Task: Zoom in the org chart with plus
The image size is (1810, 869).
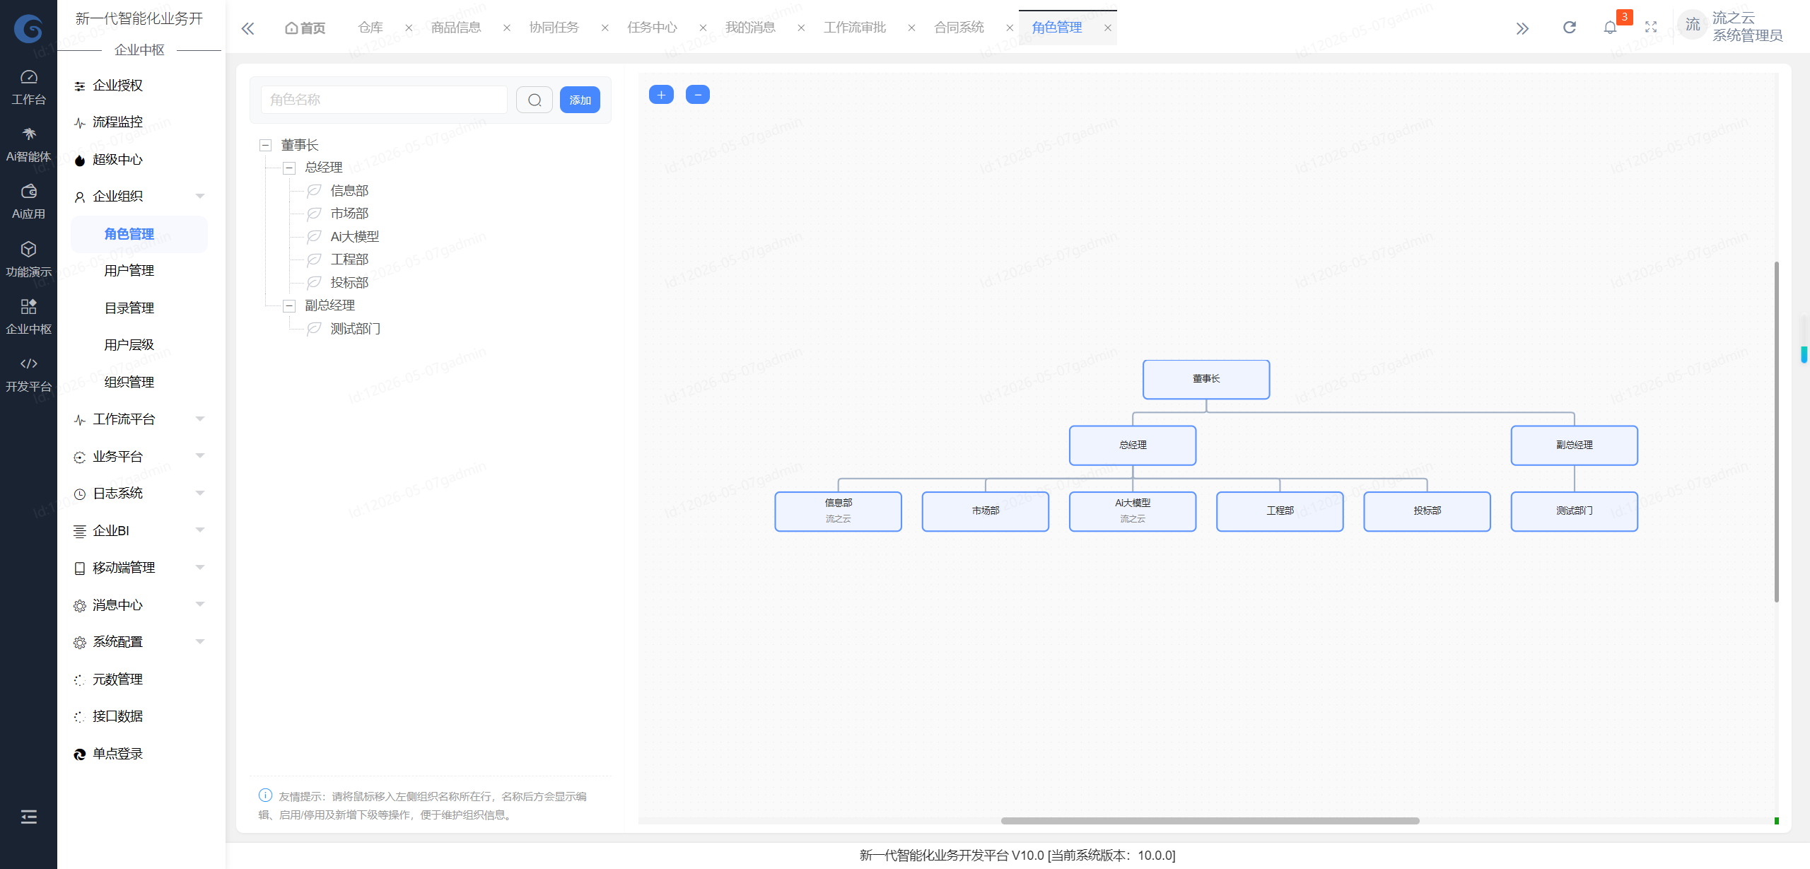Action: [661, 95]
